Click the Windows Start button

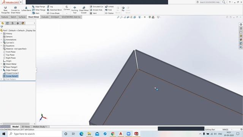coord(4,134)
